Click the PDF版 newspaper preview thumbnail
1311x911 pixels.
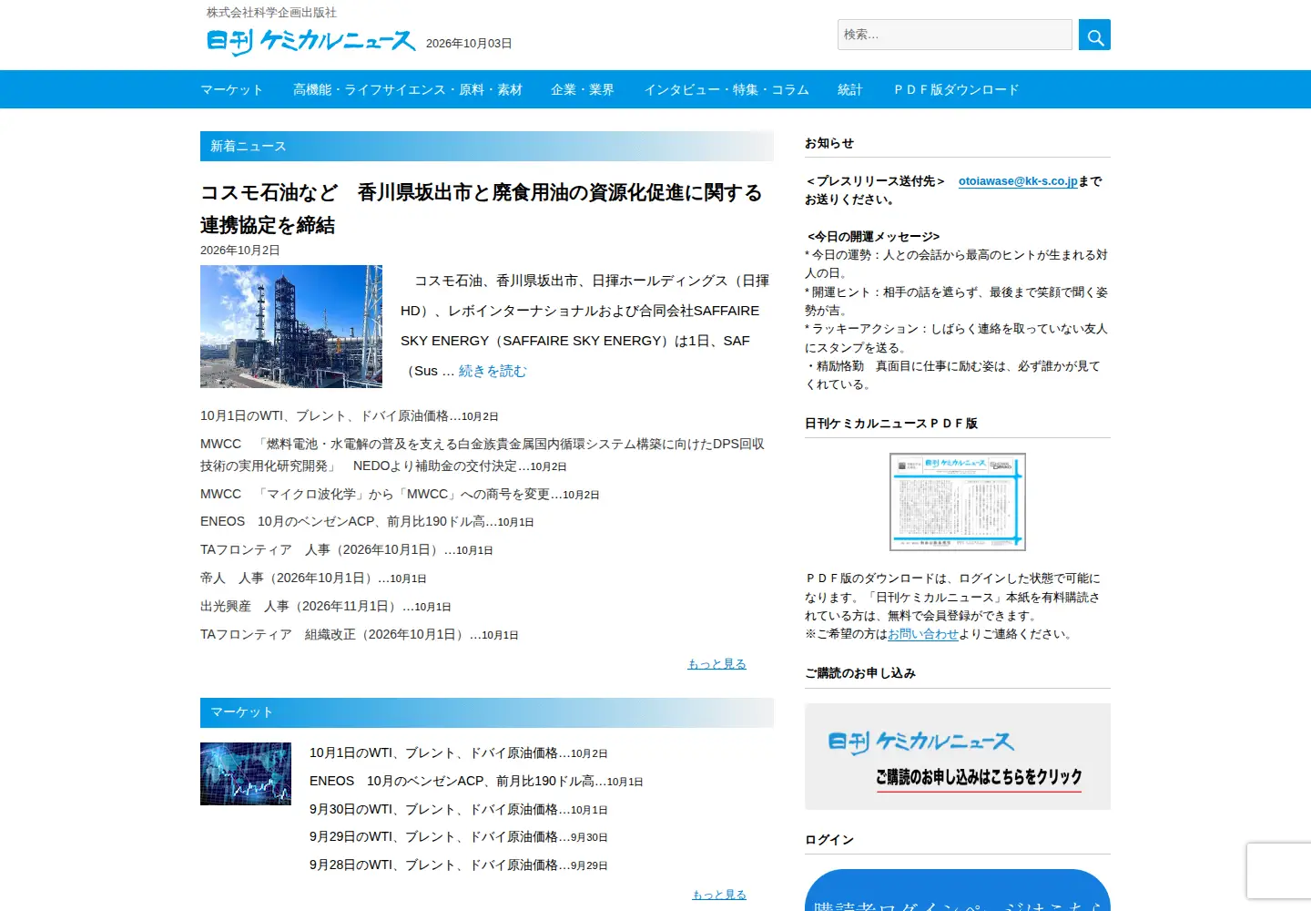click(958, 502)
